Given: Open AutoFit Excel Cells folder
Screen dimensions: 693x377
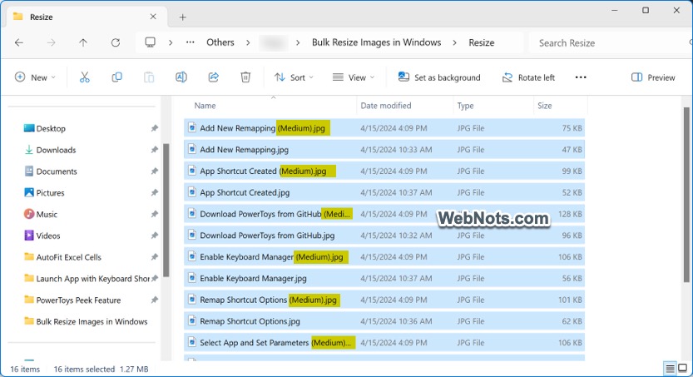Looking at the screenshot, I should tap(68, 257).
